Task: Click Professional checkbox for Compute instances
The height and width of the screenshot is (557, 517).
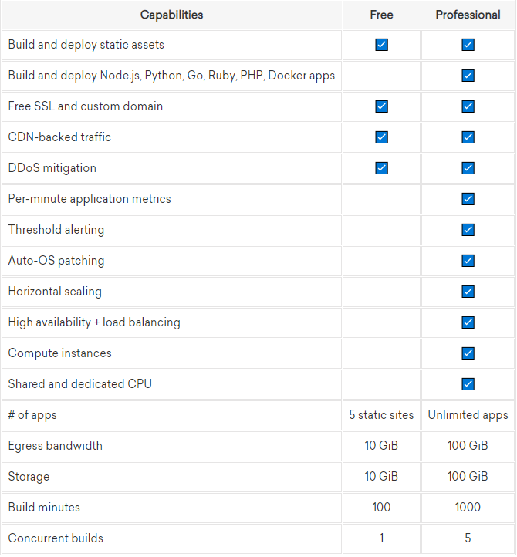Action: pyautogui.click(x=468, y=353)
